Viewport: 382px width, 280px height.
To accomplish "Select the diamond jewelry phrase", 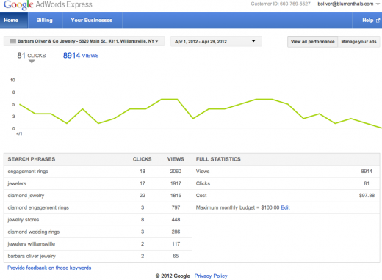I will click(x=26, y=196).
